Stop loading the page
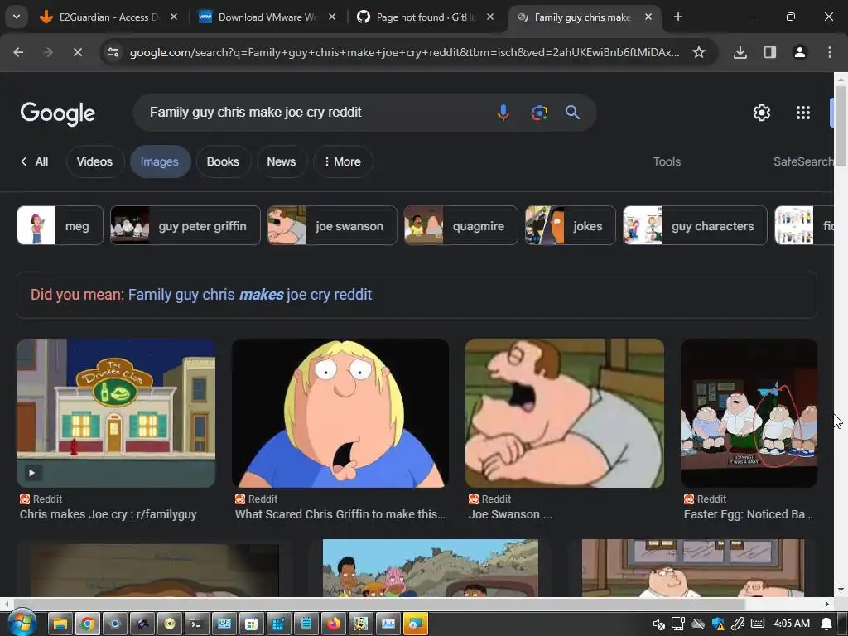 coord(77,52)
